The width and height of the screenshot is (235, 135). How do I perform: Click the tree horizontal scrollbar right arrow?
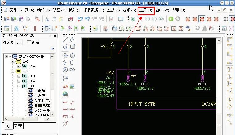click(x=48, y=119)
